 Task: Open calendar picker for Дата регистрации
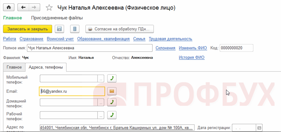(x=259, y=128)
